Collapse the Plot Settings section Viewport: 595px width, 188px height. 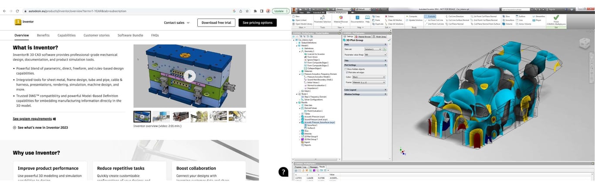365,65
